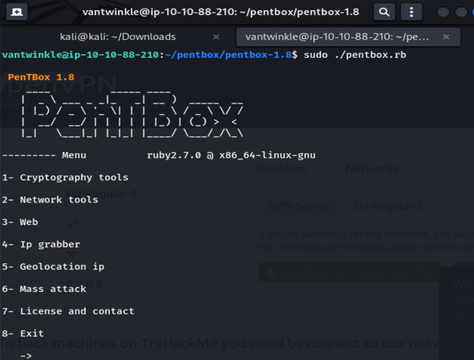Image resolution: width=474 pixels, height=360 pixels.
Task: Click the green vantwinkle@ip-10-10-88-210 prompt text
Action: coord(80,55)
